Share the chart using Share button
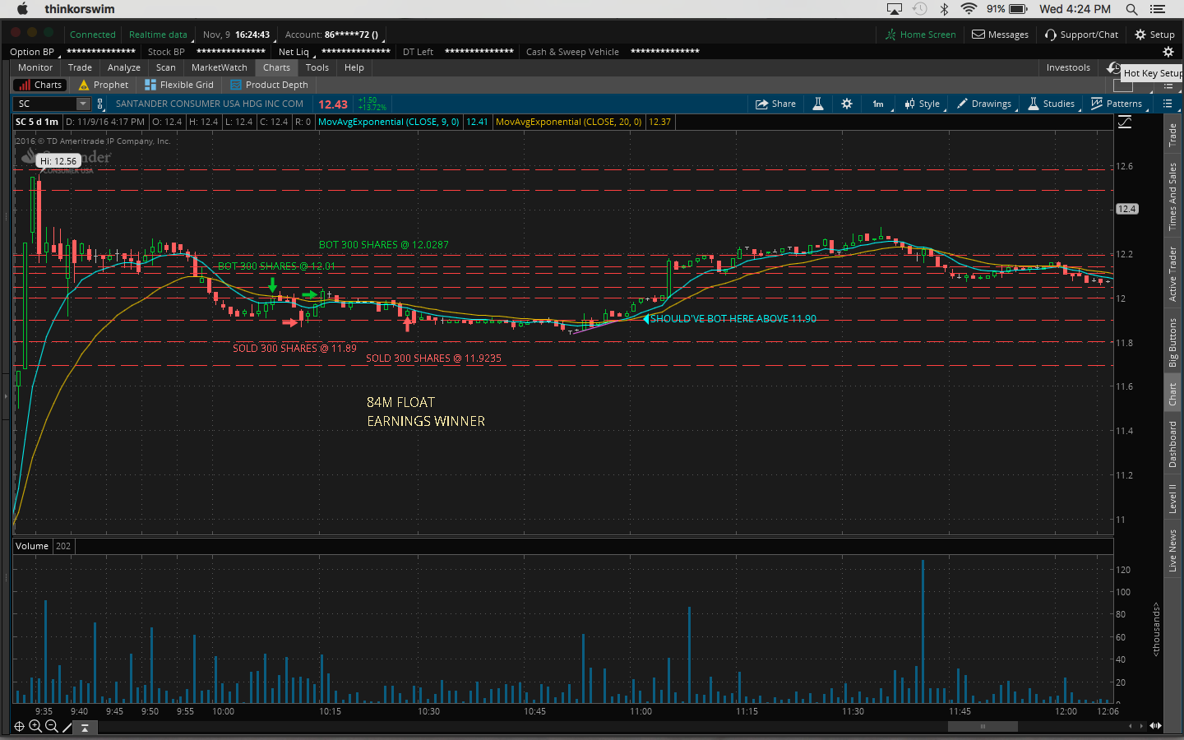Viewport: 1184px width, 740px height. (x=776, y=104)
